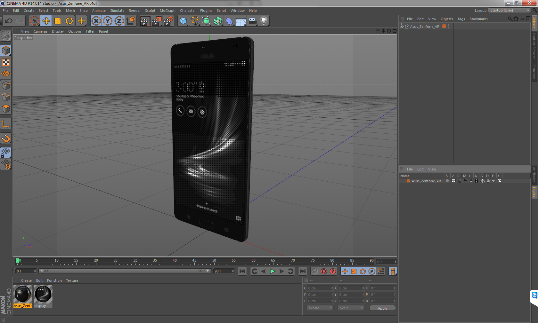Screen dimensions: 538x323
Task: Open World coordinate system dropdown
Action: point(320,308)
